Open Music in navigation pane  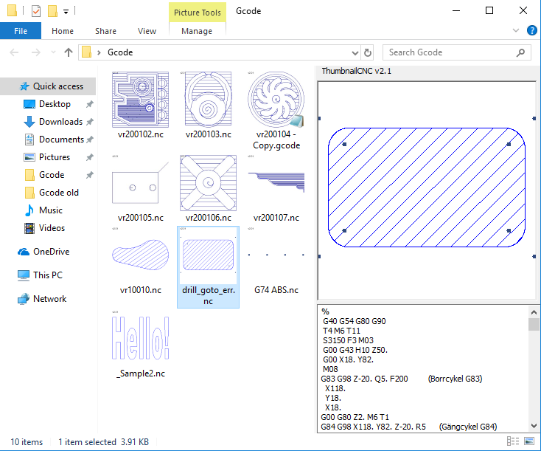[50, 210]
